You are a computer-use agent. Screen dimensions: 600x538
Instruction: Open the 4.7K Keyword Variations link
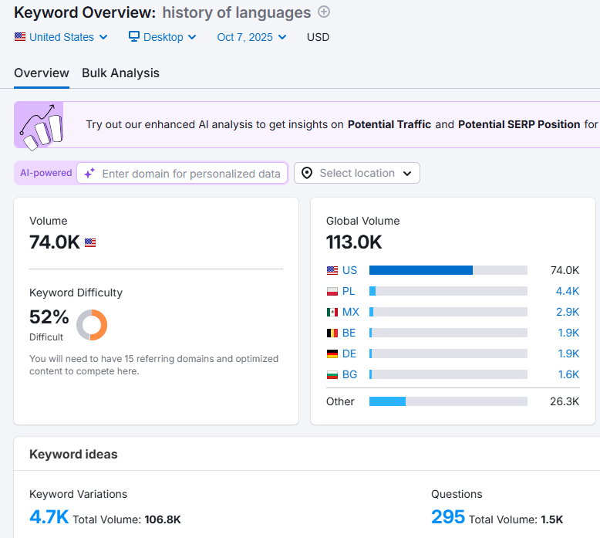click(49, 517)
